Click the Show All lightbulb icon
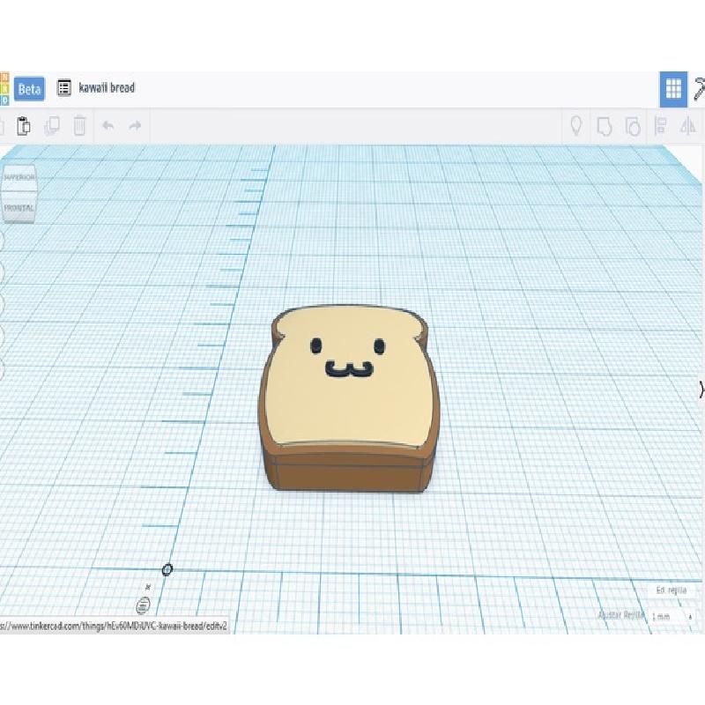This screenshot has height=705, width=705. (576, 125)
